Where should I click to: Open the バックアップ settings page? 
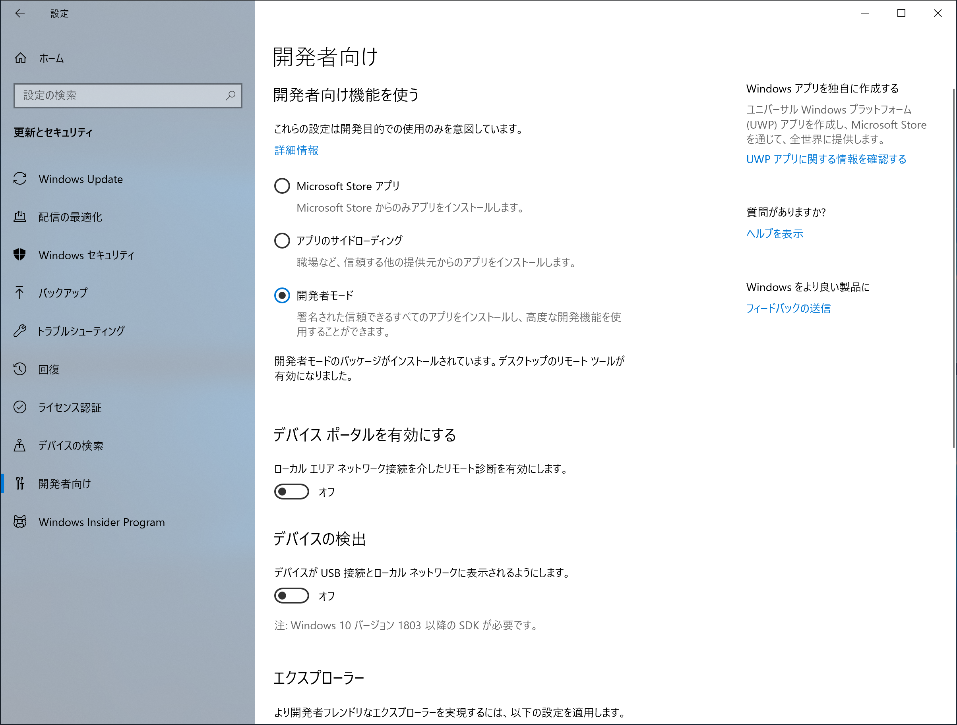click(x=63, y=293)
